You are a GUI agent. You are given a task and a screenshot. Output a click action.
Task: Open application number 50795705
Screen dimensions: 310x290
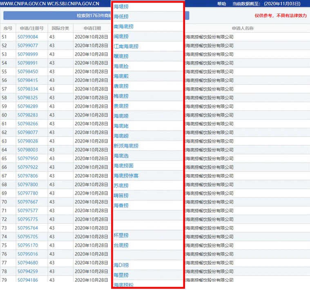coord(28,237)
